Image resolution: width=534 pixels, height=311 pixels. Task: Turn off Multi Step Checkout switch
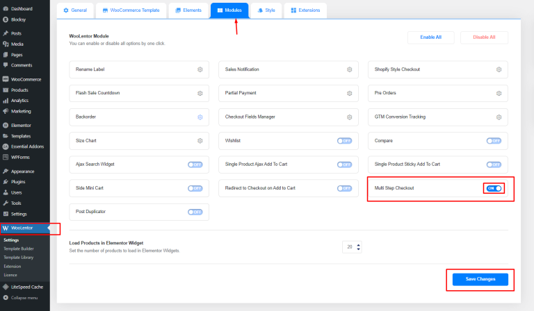click(x=494, y=188)
